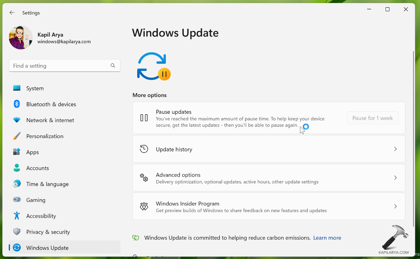
Task: Click the Accessibility person icon
Action: pos(17,216)
